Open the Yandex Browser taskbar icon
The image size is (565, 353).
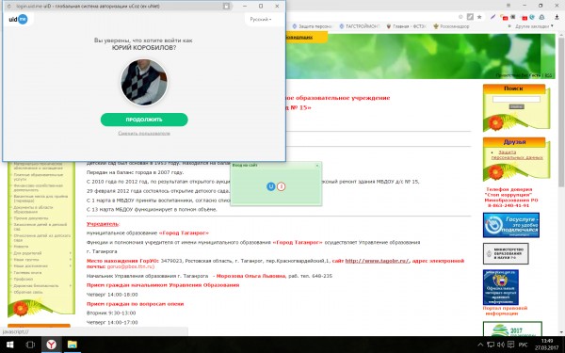coord(51,345)
